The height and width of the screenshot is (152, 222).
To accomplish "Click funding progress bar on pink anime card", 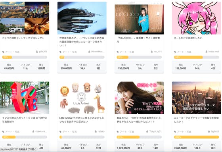I will pyautogui.click(x=197, y=57).
